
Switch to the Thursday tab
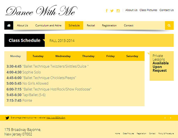pyautogui.click(x=88, y=56)
